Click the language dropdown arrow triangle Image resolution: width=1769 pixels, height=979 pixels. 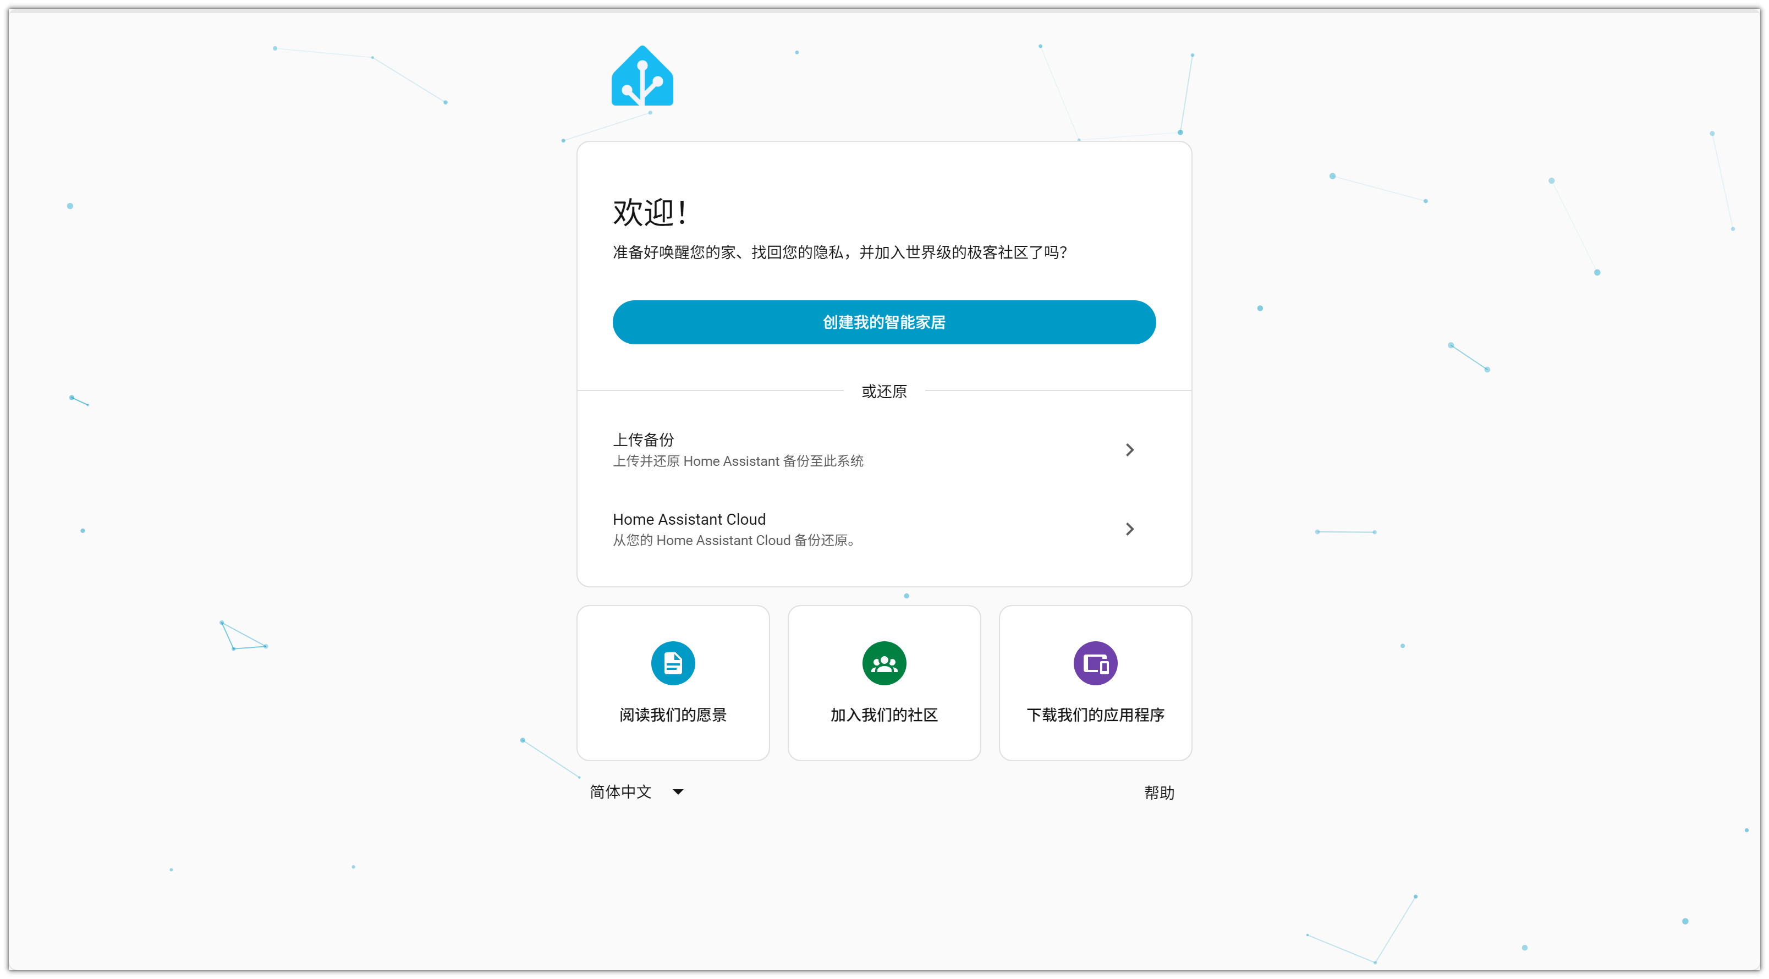click(x=678, y=791)
